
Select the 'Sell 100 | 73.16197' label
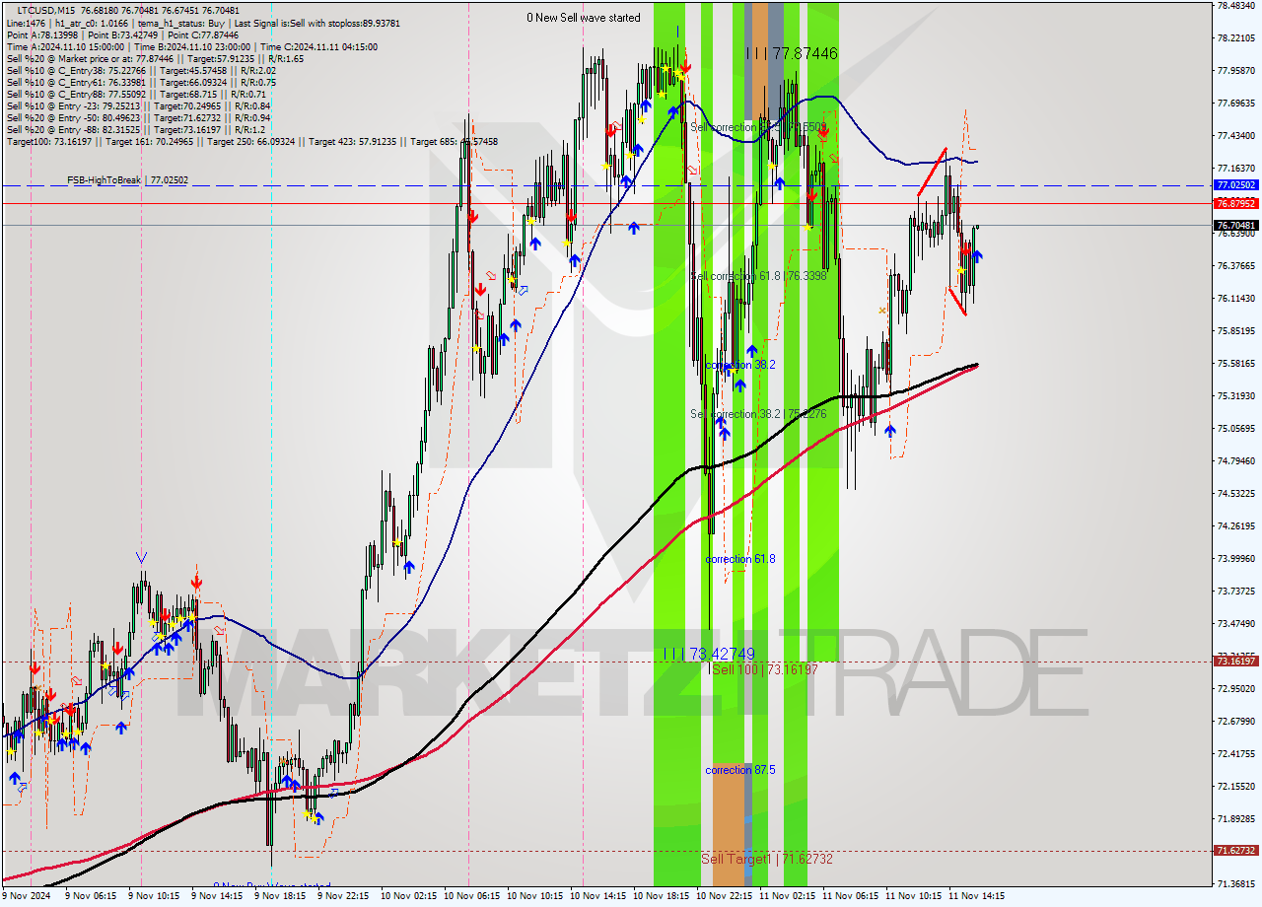click(765, 669)
